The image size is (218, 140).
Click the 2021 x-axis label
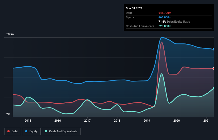[x=207, y=121]
